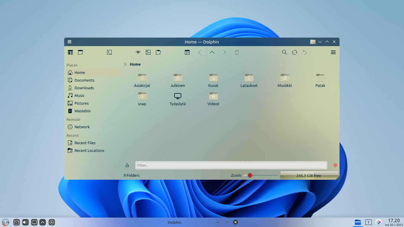This screenshot has width=404, height=227.
Task: Open the toolbar hamburger control menu
Action: [x=333, y=52]
